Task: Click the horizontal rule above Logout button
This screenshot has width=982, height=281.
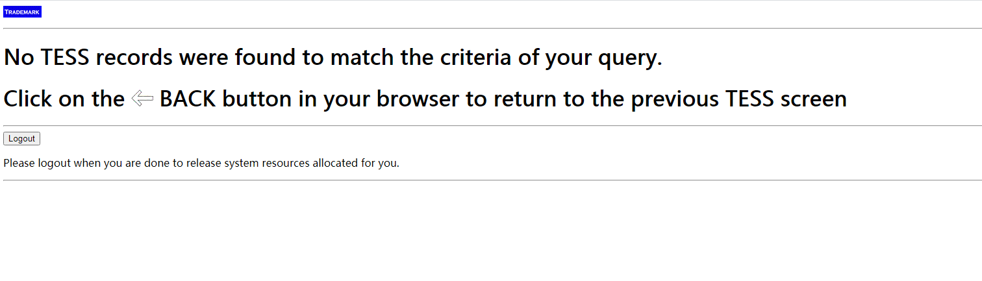Action: pyautogui.click(x=491, y=126)
